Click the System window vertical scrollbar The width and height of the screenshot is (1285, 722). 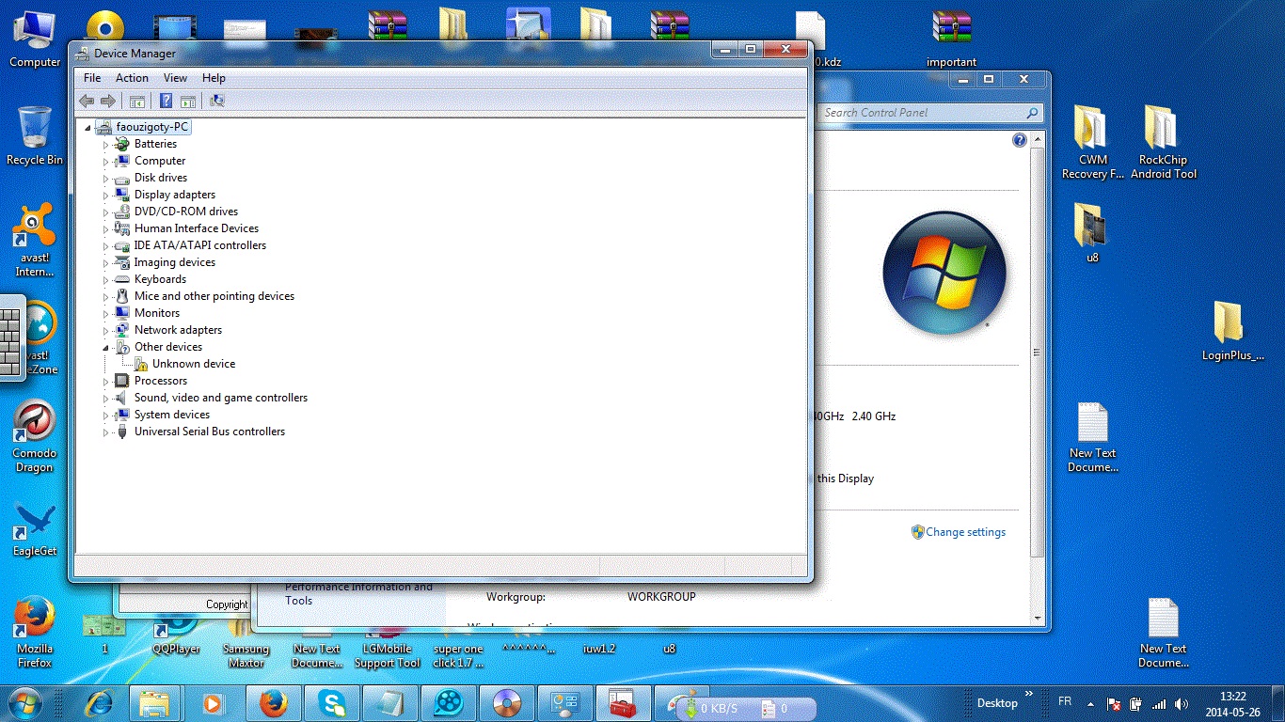(x=1037, y=353)
